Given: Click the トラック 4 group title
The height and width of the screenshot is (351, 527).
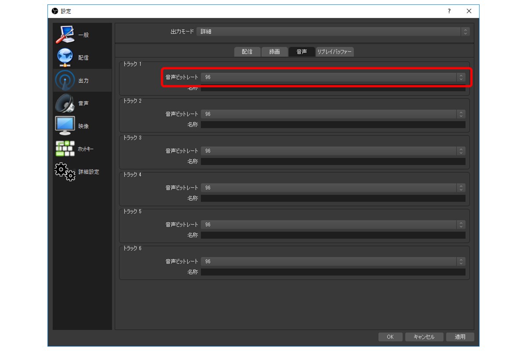Looking at the screenshot, I should pos(132,175).
